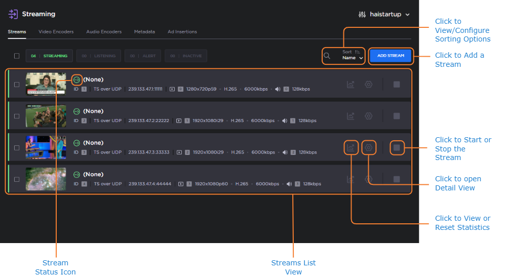Filter by the 04 STREAMING status
The width and height of the screenshot is (506, 277).
(x=49, y=56)
